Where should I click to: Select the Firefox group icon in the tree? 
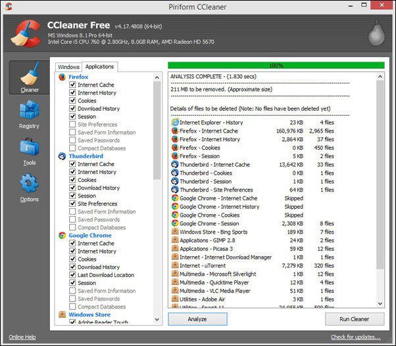click(62, 77)
